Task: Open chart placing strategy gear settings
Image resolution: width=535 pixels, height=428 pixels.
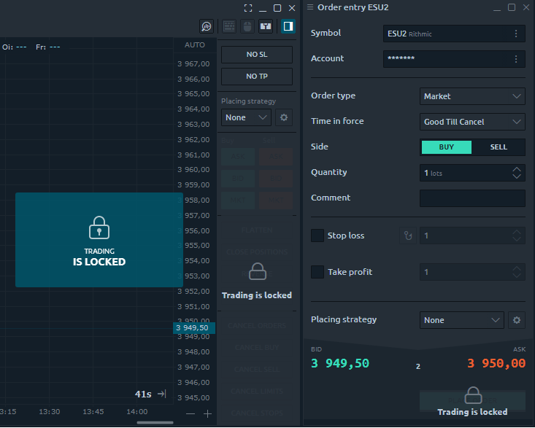Action: click(x=284, y=117)
